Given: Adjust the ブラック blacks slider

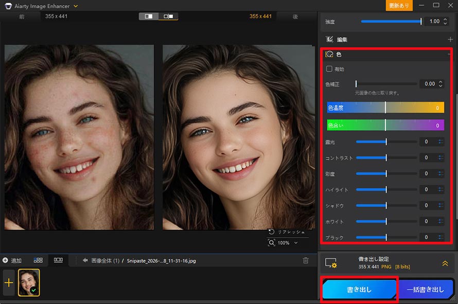Looking at the screenshot, I should tap(386, 237).
